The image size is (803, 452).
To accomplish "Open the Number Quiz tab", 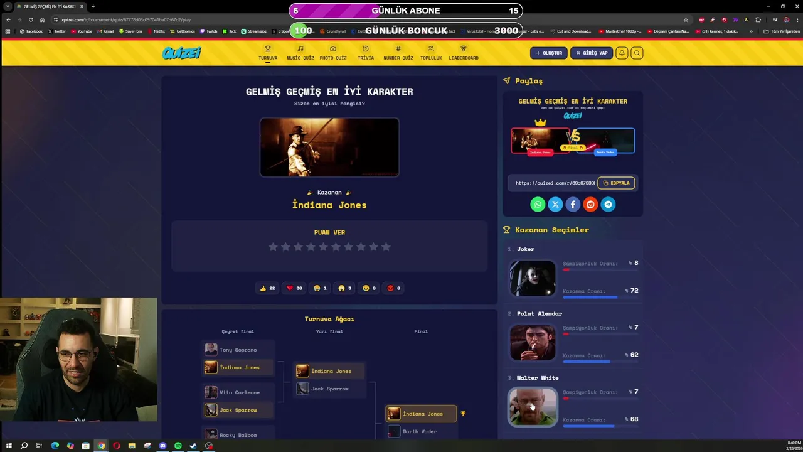I will click(398, 53).
